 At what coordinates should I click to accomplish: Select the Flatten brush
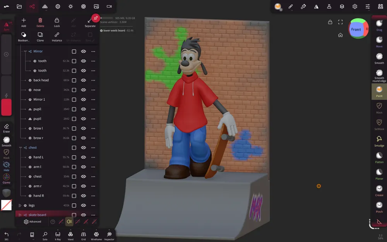[x=379, y=158]
